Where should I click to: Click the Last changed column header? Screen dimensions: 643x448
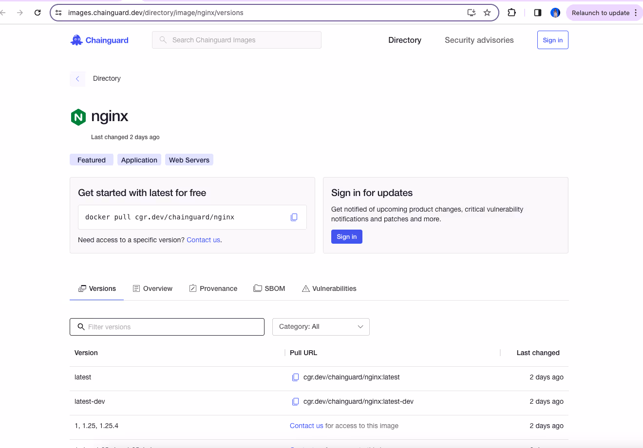pos(538,353)
